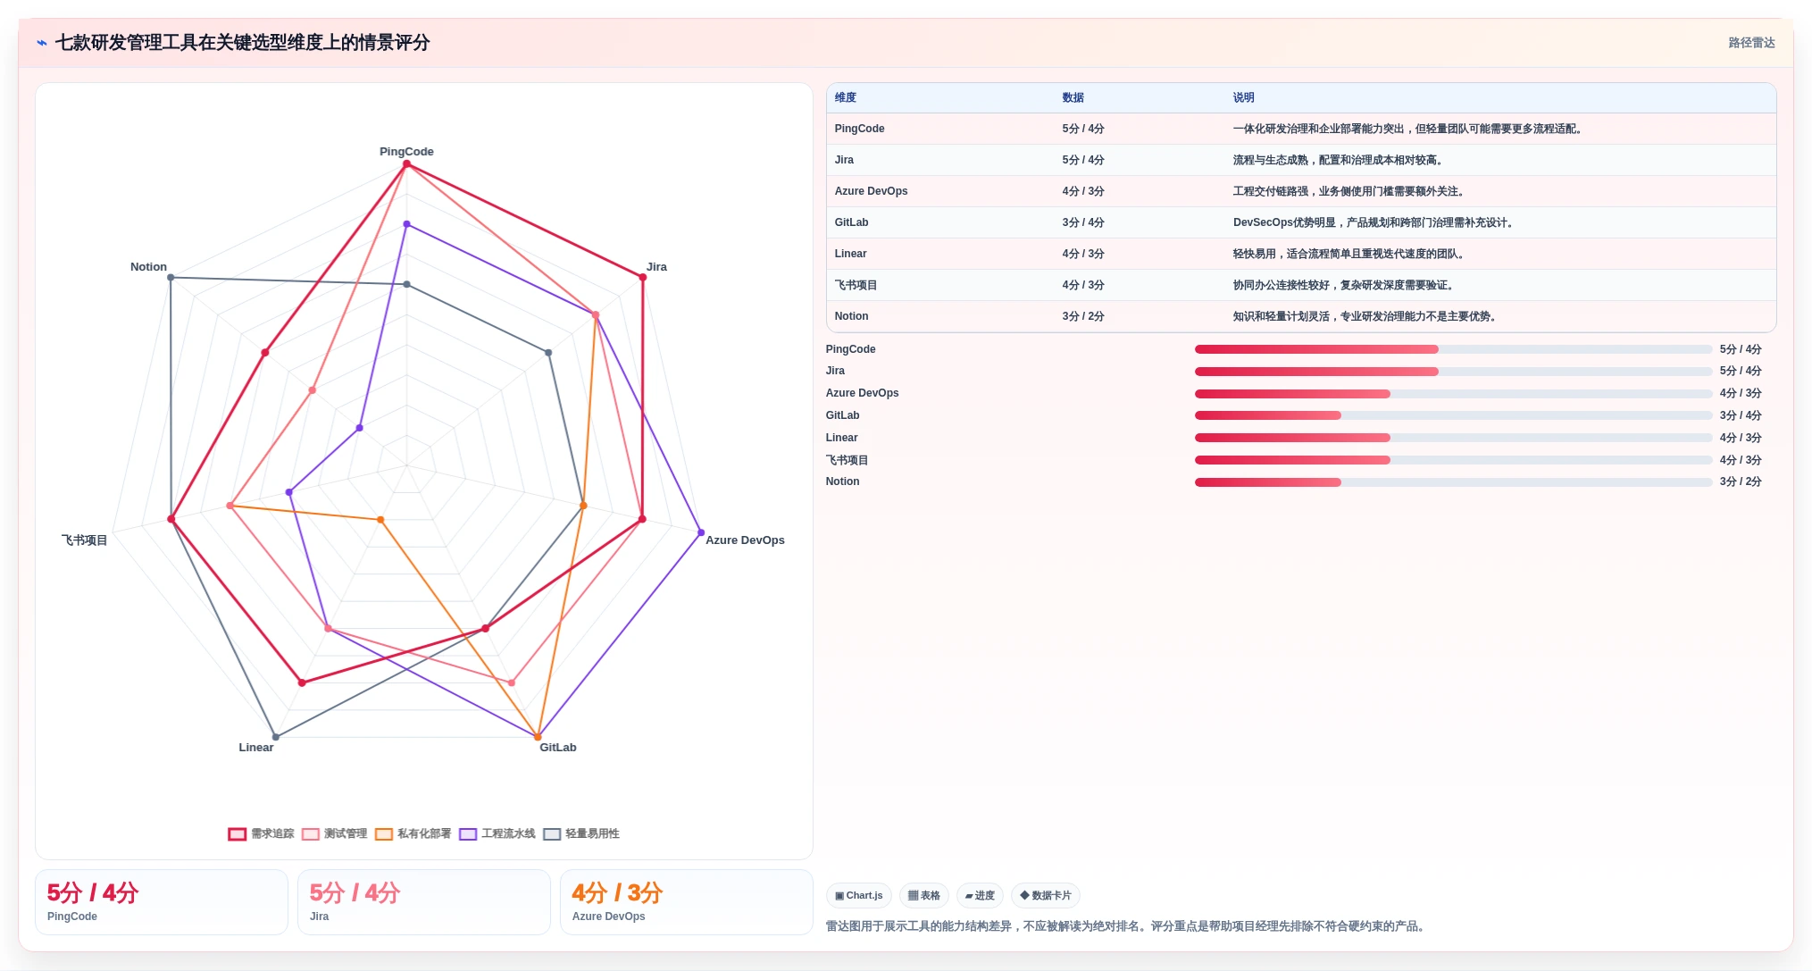Click the GitLab axis label on radar

[557, 748]
